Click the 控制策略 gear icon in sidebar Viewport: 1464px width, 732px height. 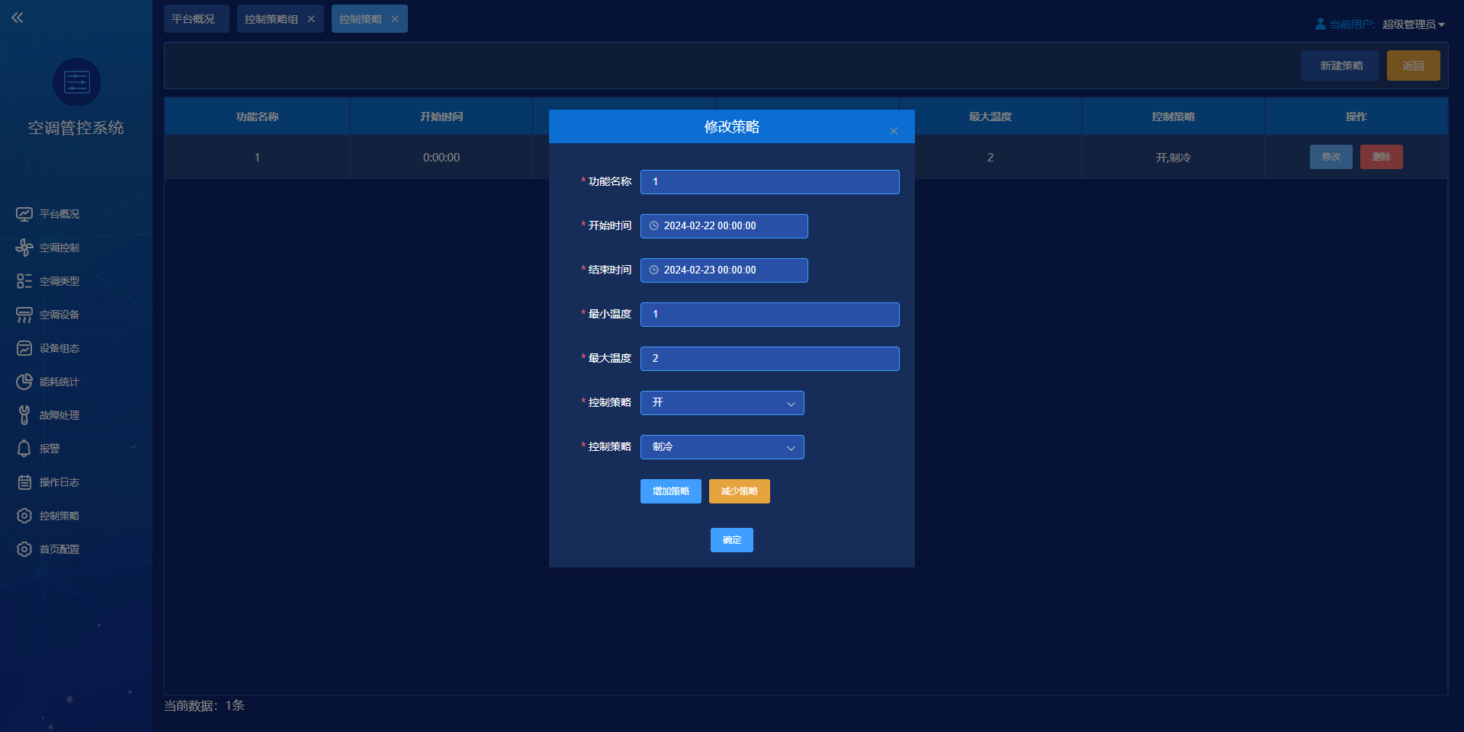coord(24,516)
